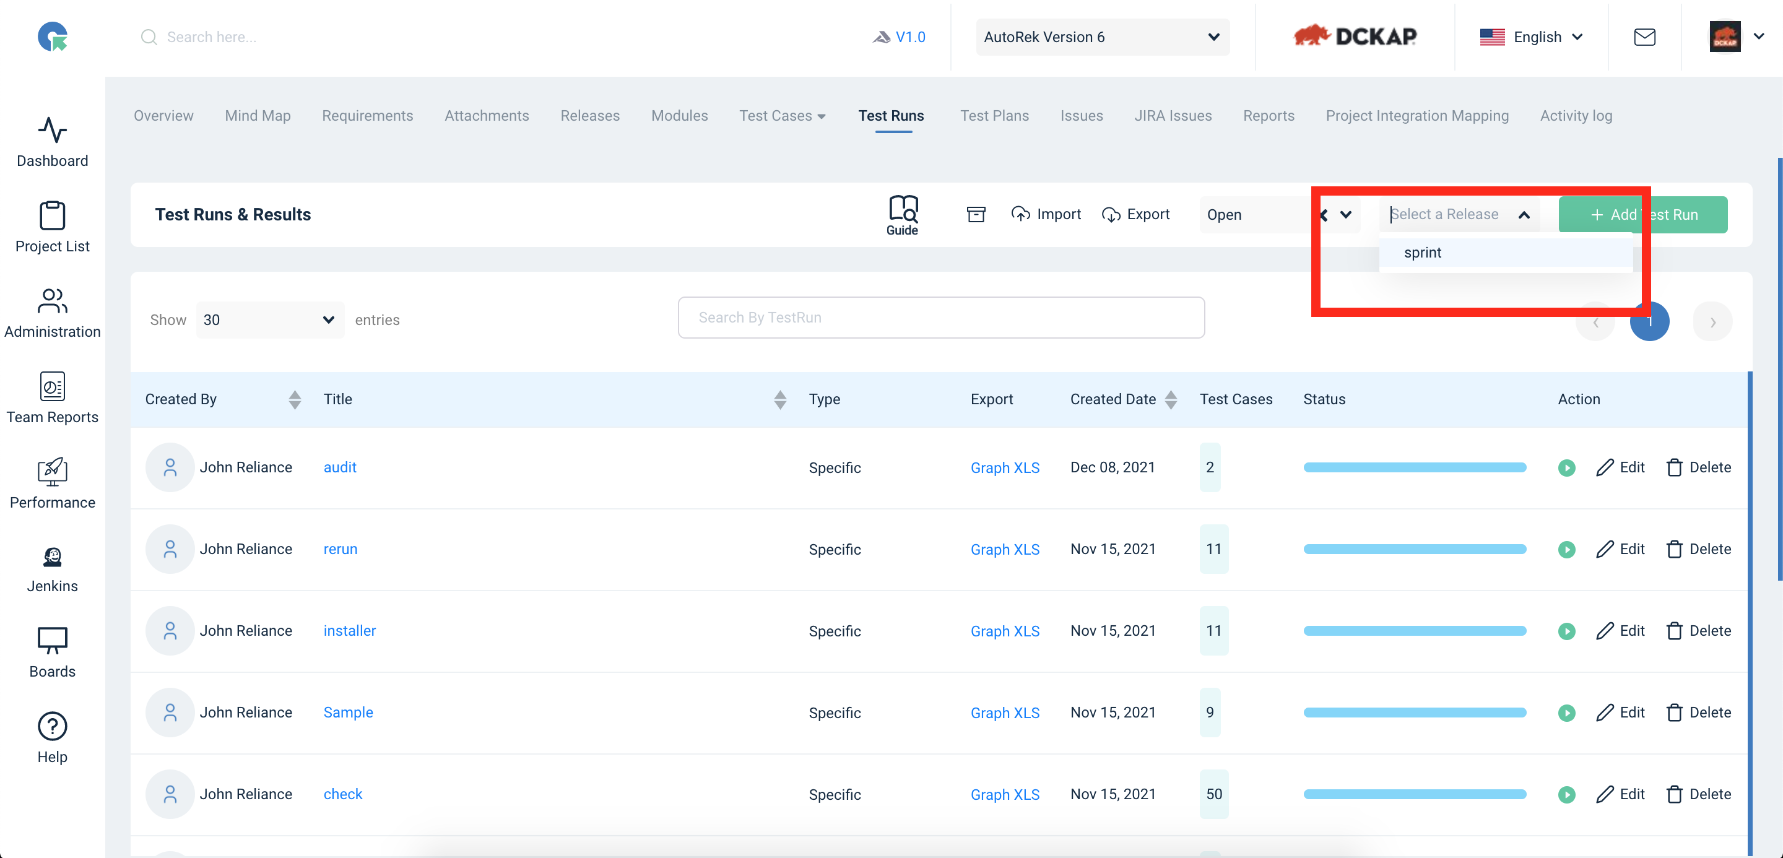The width and height of the screenshot is (1783, 858).
Task: Open the JIRA Issues tab
Action: click(1173, 116)
